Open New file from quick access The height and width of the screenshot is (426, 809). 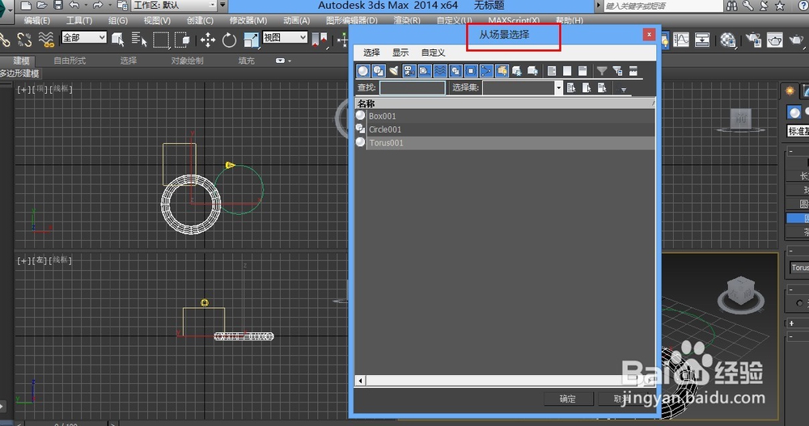[x=25, y=6]
